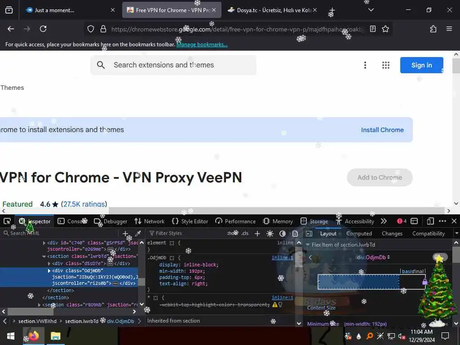Open the Themes navigation link
460x345 pixels.
point(12,88)
